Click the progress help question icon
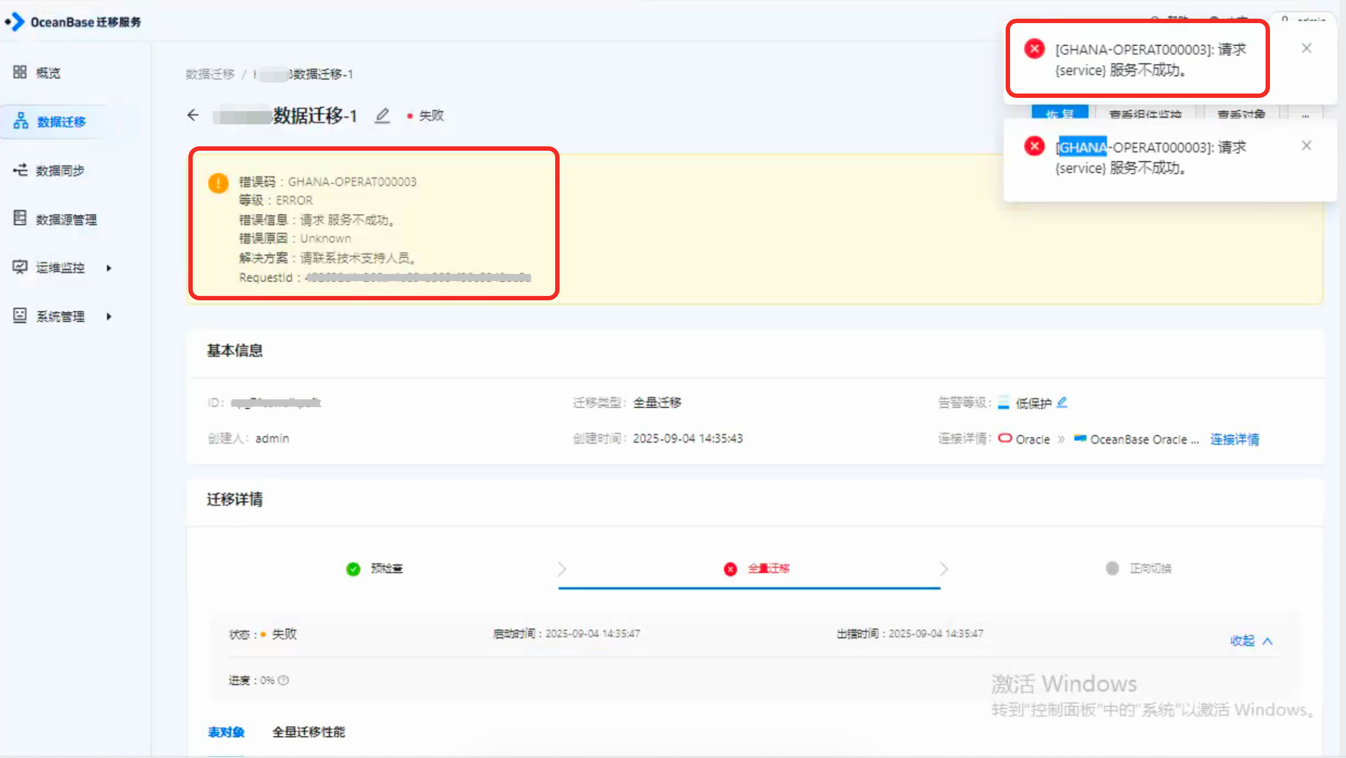The height and width of the screenshot is (758, 1346). pyautogui.click(x=283, y=680)
